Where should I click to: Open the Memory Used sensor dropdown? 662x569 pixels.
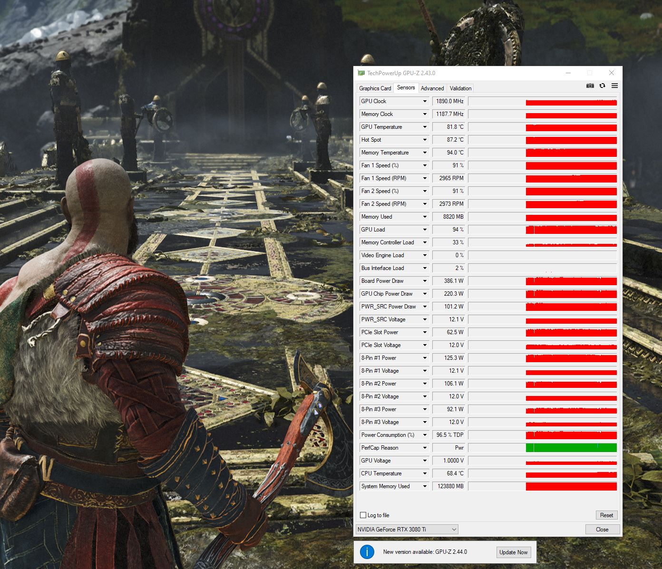pos(425,217)
